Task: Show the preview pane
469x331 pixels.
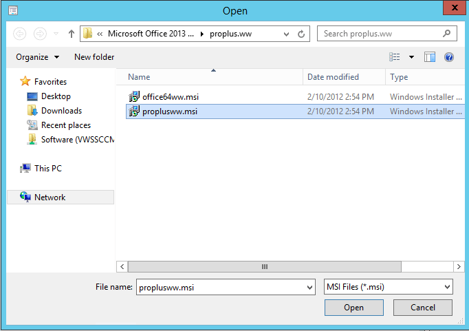Action: (430, 57)
